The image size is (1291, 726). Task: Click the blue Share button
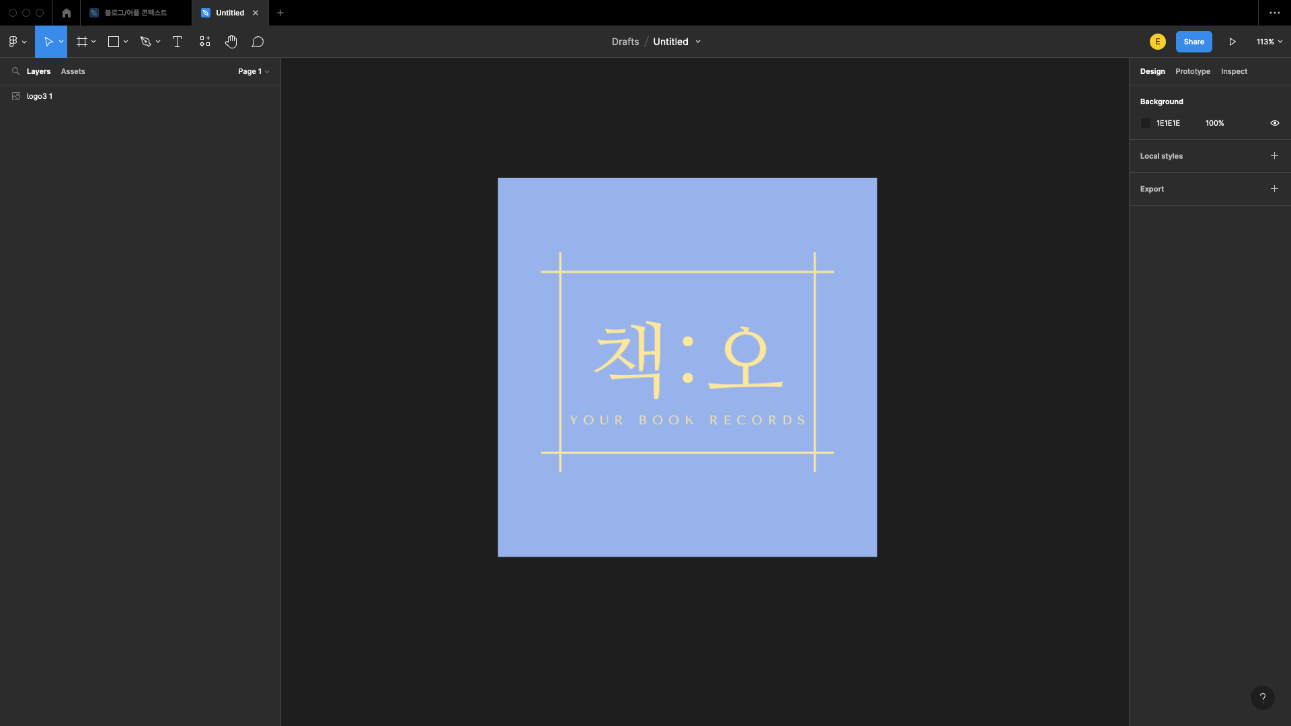click(1194, 42)
